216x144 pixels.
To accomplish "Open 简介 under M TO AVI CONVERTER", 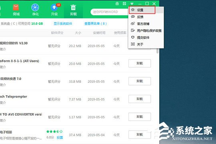I will pos(3,120).
